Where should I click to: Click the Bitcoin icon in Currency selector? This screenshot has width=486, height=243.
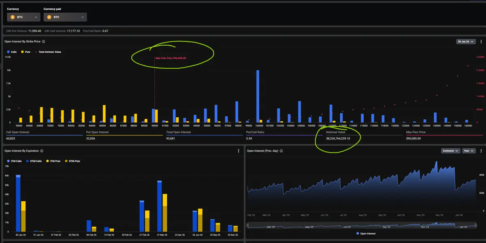click(12, 17)
